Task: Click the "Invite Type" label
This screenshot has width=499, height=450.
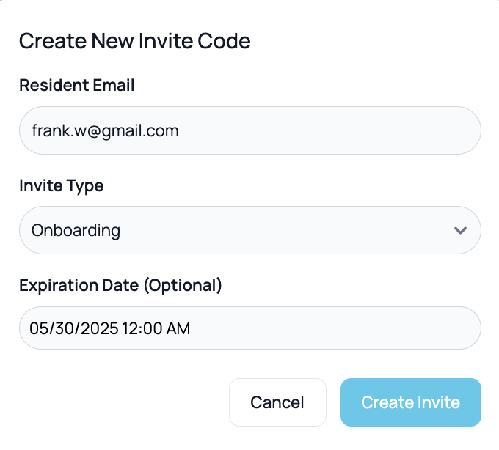Action: click(61, 185)
